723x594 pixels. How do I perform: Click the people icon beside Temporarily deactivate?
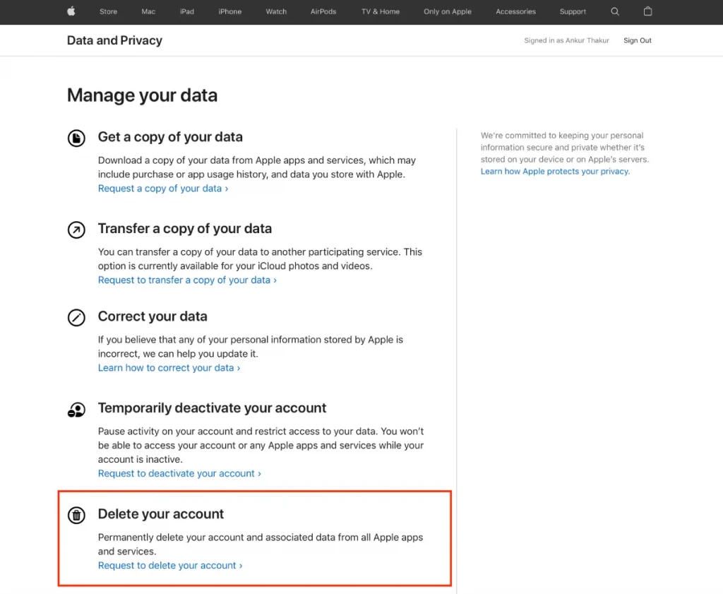coord(76,409)
